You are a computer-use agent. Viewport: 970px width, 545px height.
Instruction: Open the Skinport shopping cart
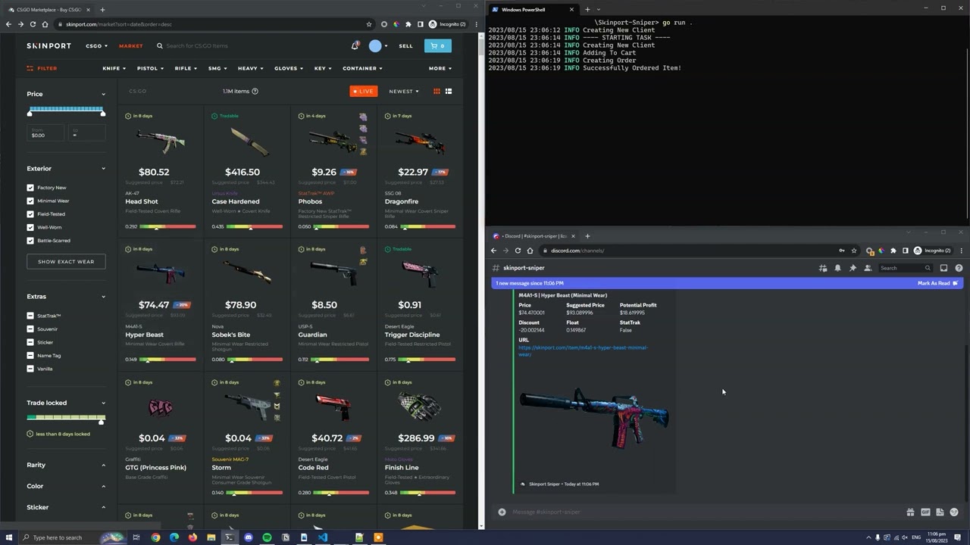pos(438,46)
